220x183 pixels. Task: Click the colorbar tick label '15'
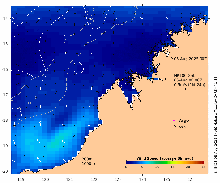click(x=172, y=167)
